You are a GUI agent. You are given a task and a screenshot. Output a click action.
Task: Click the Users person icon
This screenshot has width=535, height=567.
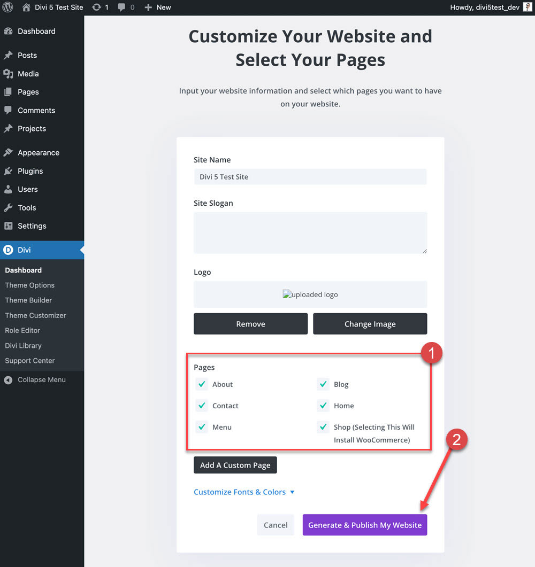pyautogui.click(x=9, y=189)
